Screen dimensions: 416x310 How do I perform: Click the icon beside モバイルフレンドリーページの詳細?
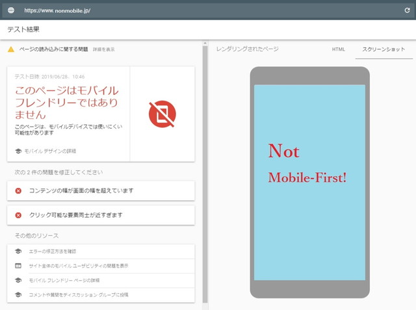click(x=18, y=280)
